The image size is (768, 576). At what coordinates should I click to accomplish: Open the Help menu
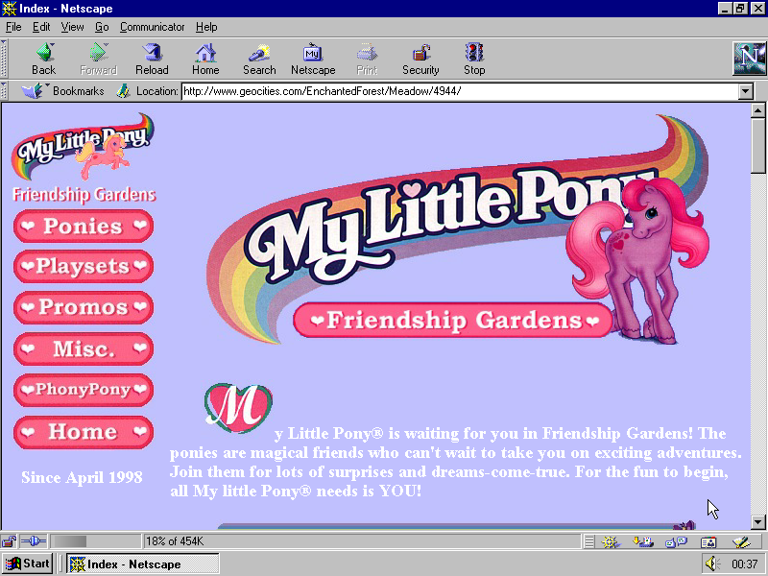(x=206, y=27)
